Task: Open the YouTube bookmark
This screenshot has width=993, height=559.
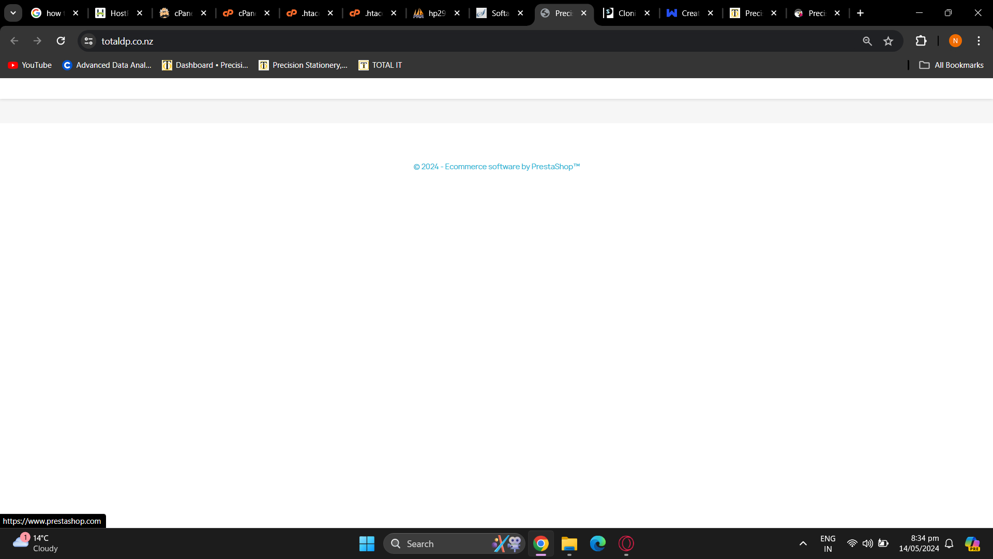Action: [x=30, y=65]
